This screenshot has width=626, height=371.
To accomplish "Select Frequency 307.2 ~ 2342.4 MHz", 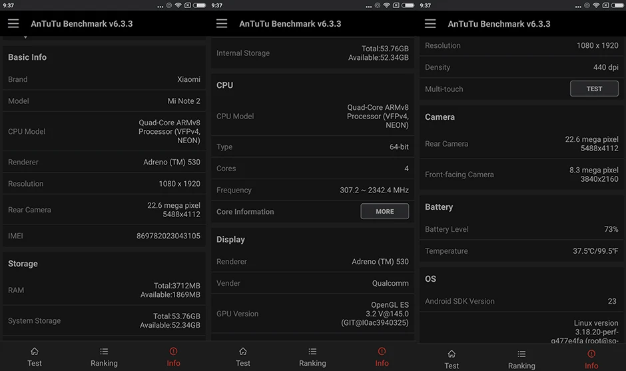I will click(x=374, y=190).
